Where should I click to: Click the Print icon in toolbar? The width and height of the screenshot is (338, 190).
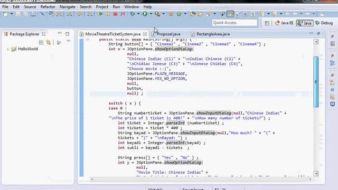[x=33, y=14]
